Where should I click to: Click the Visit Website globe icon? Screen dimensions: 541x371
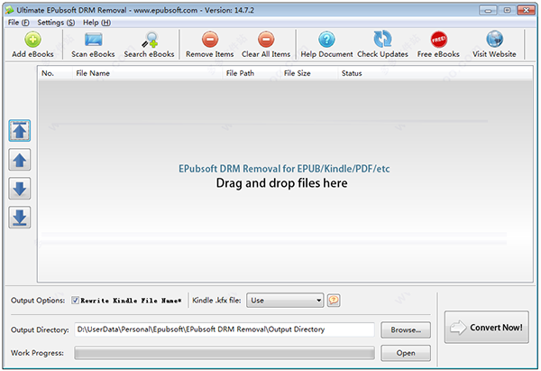pyautogui.click(x=495, y=39)
